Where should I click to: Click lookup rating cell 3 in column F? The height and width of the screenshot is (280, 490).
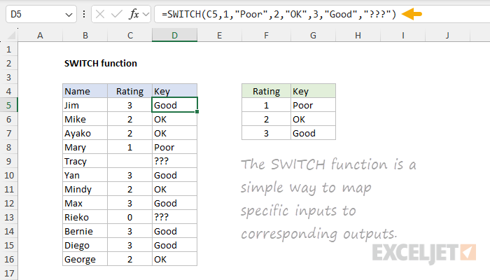click(x=266, y=133)
